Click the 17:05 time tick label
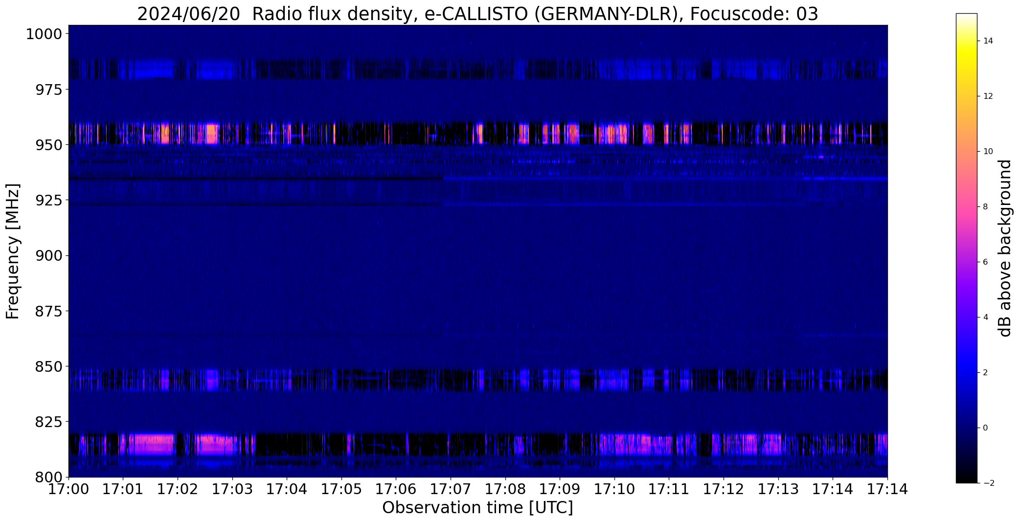 (341, 489)
